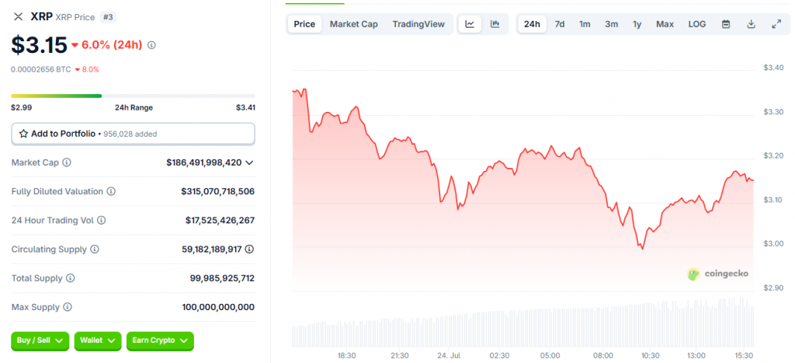Open the calendar date range picker
This screenshot has height=363, width=795.
point(726,24)
